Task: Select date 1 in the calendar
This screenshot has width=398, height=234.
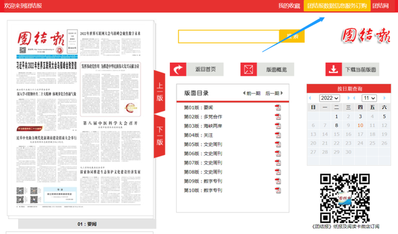Action: point(336,117)
